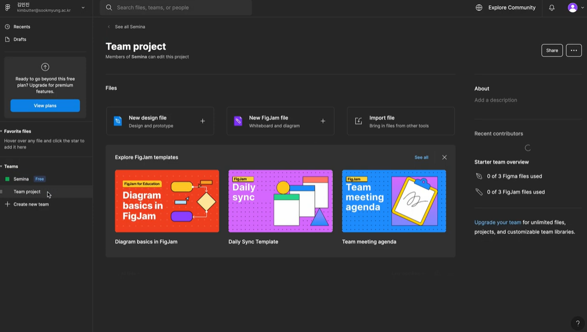Click the blue design file icon
This screenshot has height=332, width=587.
117,121
